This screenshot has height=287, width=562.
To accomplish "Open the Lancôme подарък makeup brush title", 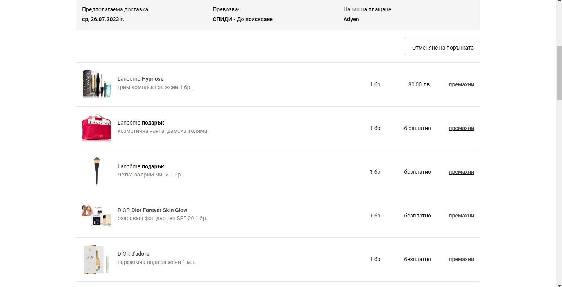I will (x=141, y=166).
